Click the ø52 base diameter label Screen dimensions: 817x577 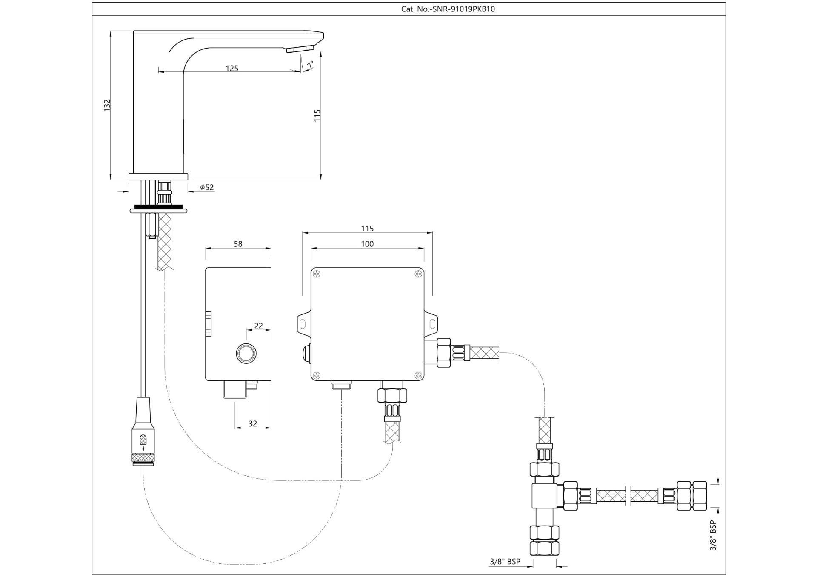(x=207, y=187)
